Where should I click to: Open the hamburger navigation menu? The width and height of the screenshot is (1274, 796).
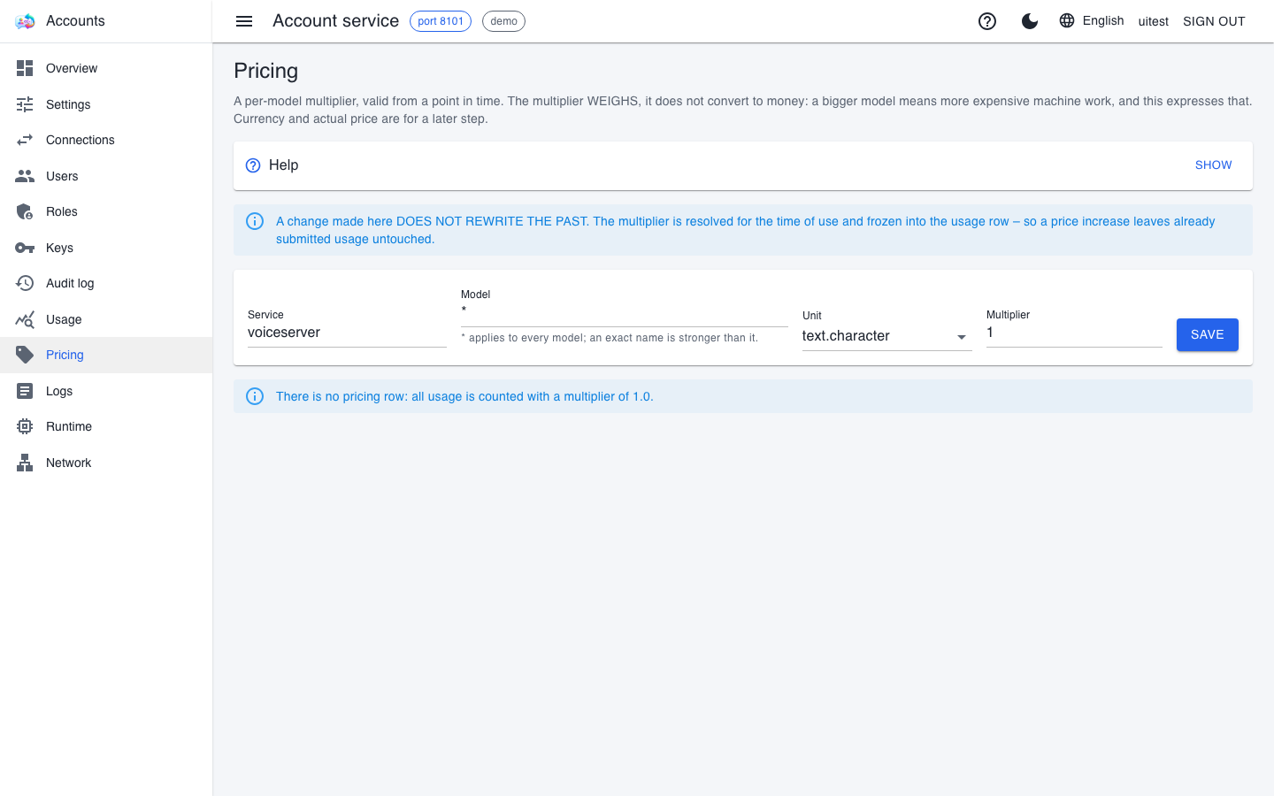click(244, 21)
